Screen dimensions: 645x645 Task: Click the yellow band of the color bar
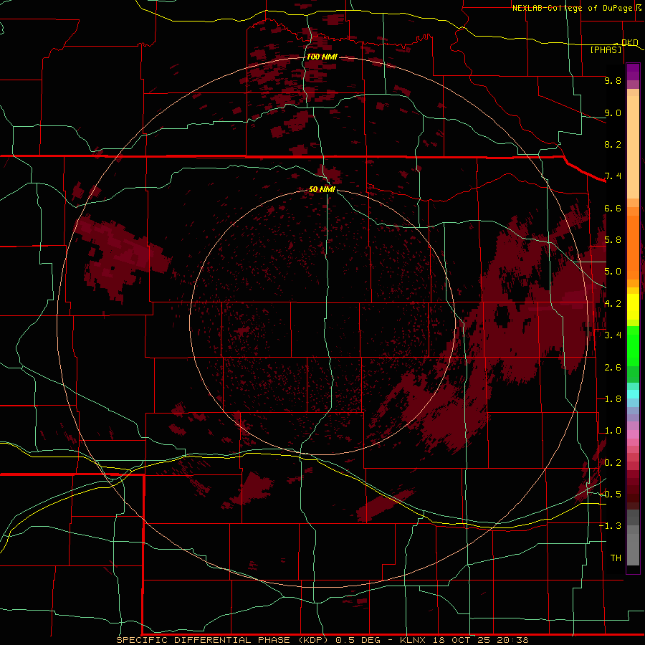(633, 307)
